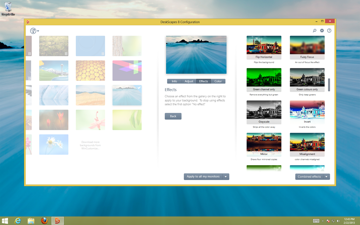This screenshot has height=225, width=360.
Task: Open the DeskScapes help icon
Action: point(329,31)
